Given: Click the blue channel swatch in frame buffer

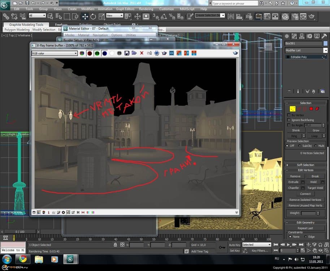Looking at the screenshot, I should coord(104,53).
